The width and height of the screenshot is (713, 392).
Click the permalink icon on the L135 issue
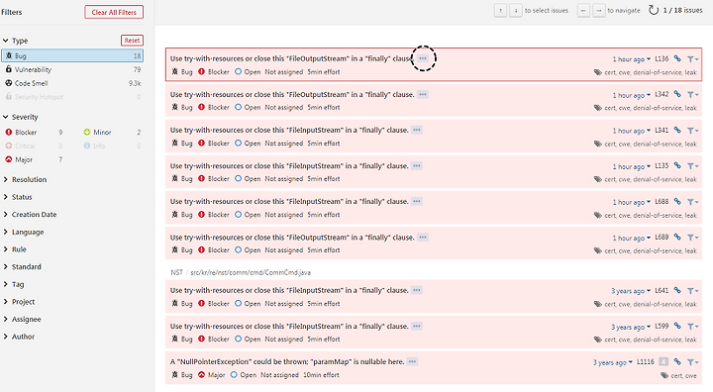tap(677, 166)
